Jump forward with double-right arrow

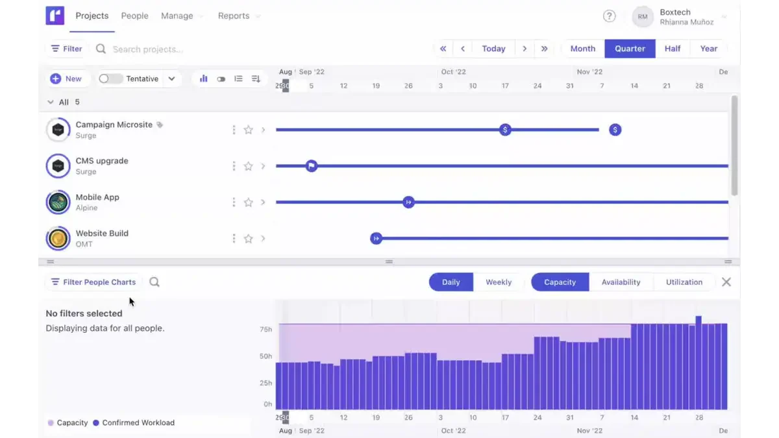[544, 49]
